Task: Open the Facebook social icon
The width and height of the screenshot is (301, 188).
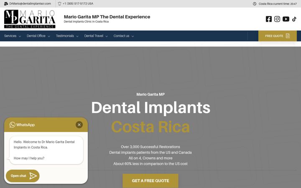Action: click(268, 19)
